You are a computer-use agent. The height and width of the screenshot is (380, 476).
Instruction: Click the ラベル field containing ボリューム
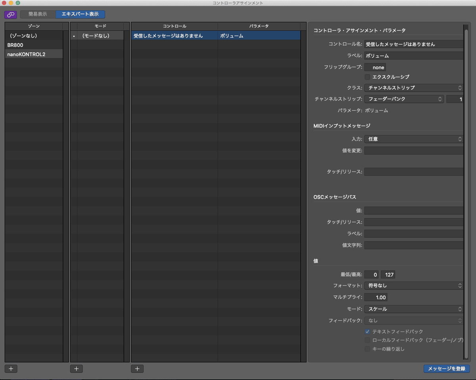[414, 56]
